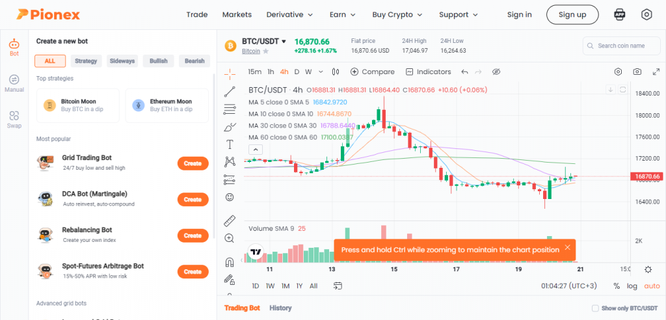
Task: Select the Bullish strategy filter tab
Action: (158, 61)
